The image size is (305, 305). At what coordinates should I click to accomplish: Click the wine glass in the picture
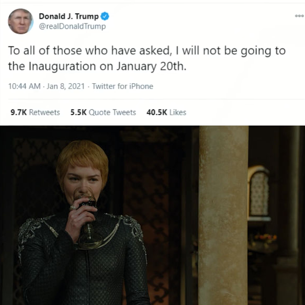click(x=86, y=214)
